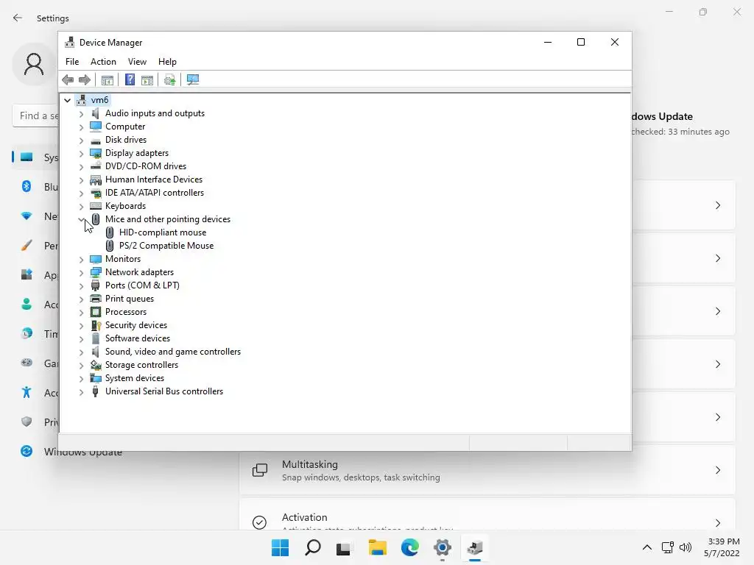Show hidden tray icons chevron
Screen dimensions: 754x565
point(647,547)
